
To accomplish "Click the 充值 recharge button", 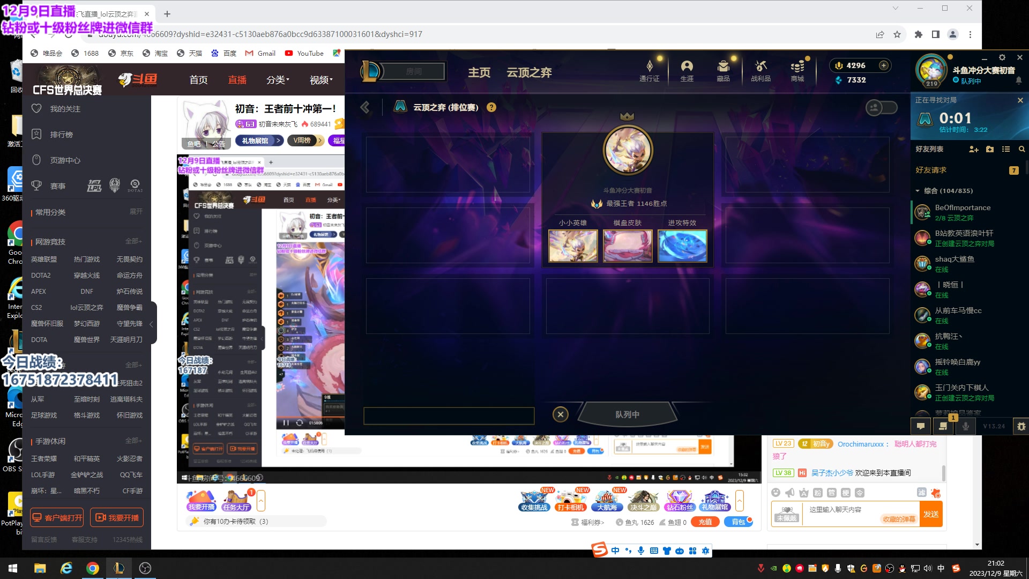I will tap(705, 522).
